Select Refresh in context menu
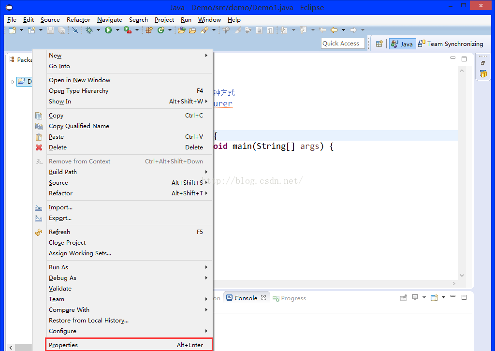The width and height of the screenshot is (495, 351). pyautogui.click(x=129, y=232)
